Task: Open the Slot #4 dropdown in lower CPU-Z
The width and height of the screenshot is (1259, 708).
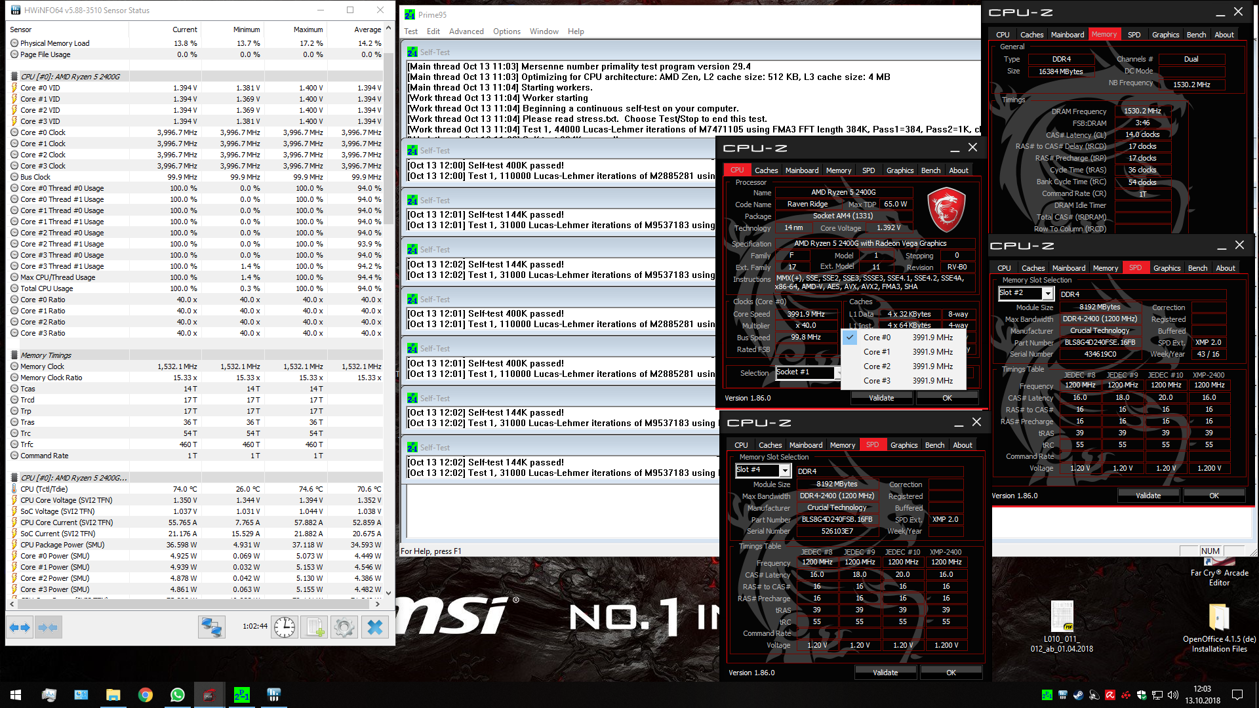Action: point(786,470)
